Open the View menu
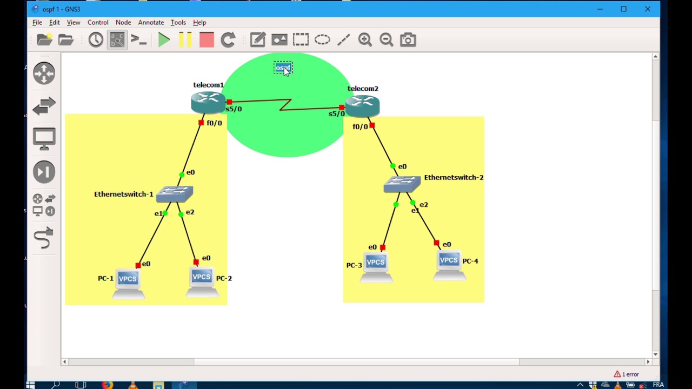The height and width of the screenshot is (389, 692). [x=74, y=23]
